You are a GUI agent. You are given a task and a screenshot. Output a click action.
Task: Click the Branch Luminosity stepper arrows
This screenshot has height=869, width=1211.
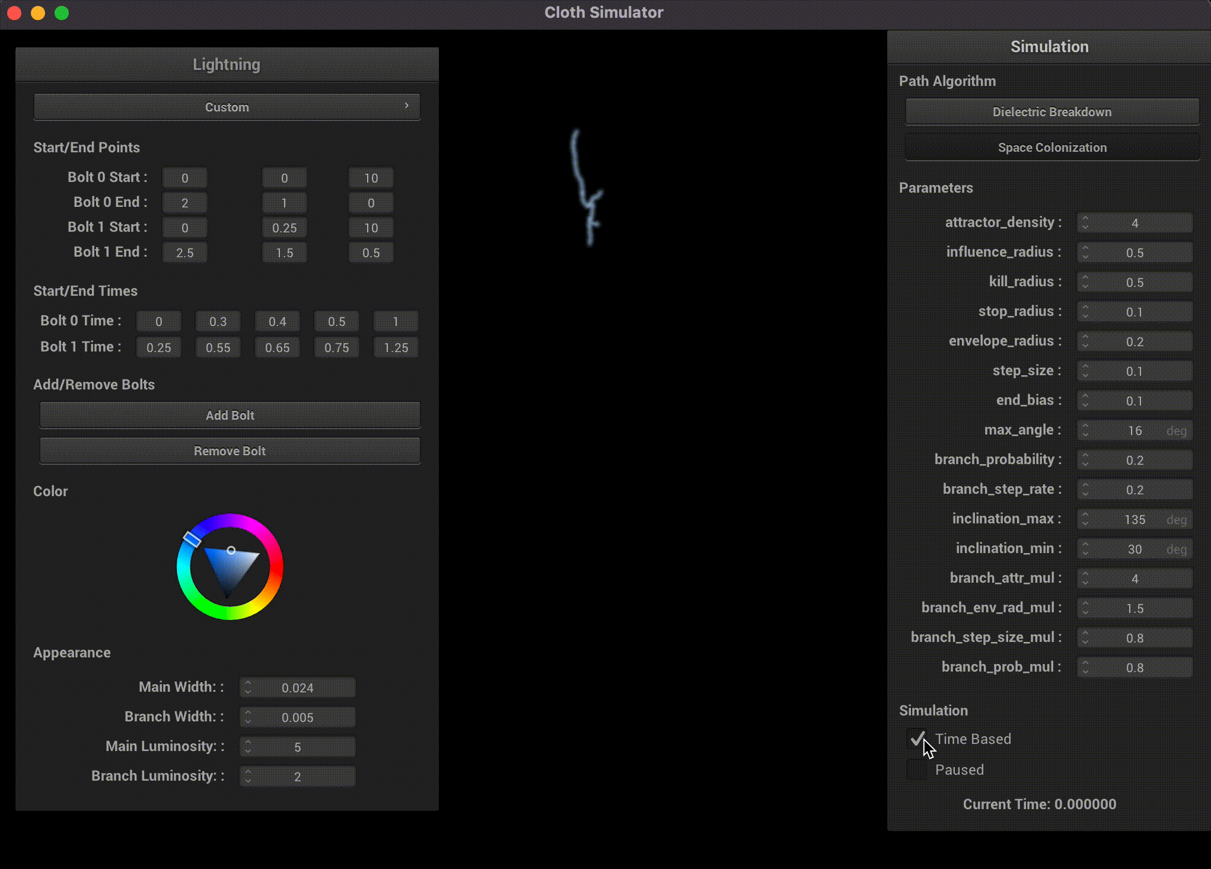(248, 777)
